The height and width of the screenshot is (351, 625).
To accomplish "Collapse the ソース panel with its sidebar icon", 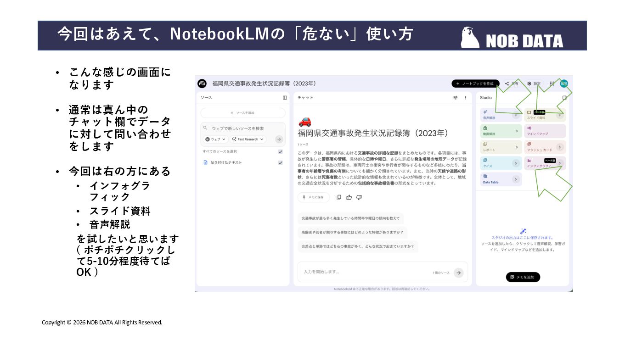I will tap(285, 98).
